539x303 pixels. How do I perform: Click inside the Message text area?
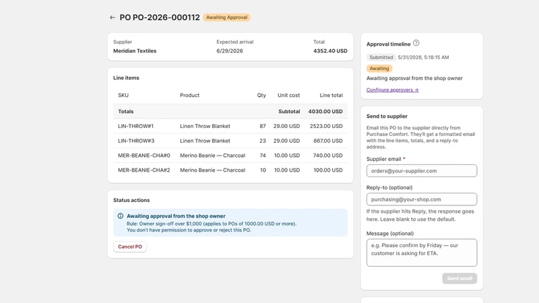[x=422, y=253]
